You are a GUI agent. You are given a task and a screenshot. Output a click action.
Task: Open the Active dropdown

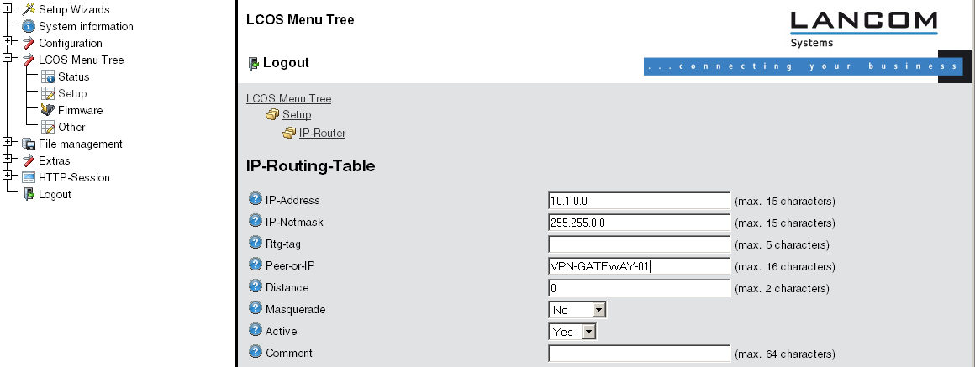588,332
